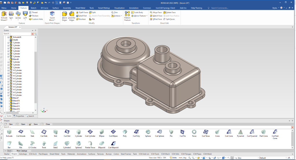
Task: Select Blend10 in the scene tree
Action: 16,101
